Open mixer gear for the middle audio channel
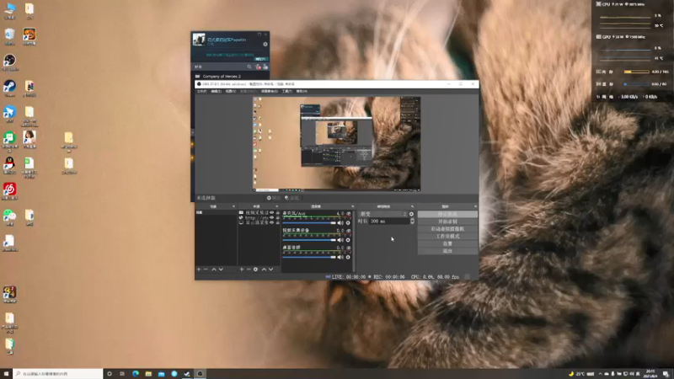 pos(348,240)
